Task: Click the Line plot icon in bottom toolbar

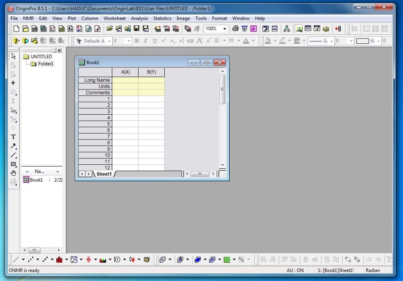Action: coord(16,260)
